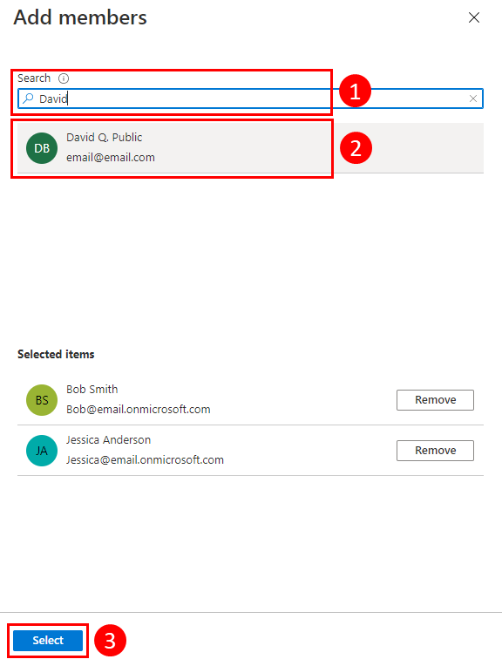
Task: Remove Bob Smith from selected items
Action: coord(435,400)
